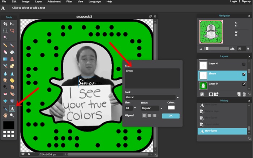The height and width of the screenshot is (158, 253).
Task: Hide Layer 0 via its checkbox
Action: (244, 84)
